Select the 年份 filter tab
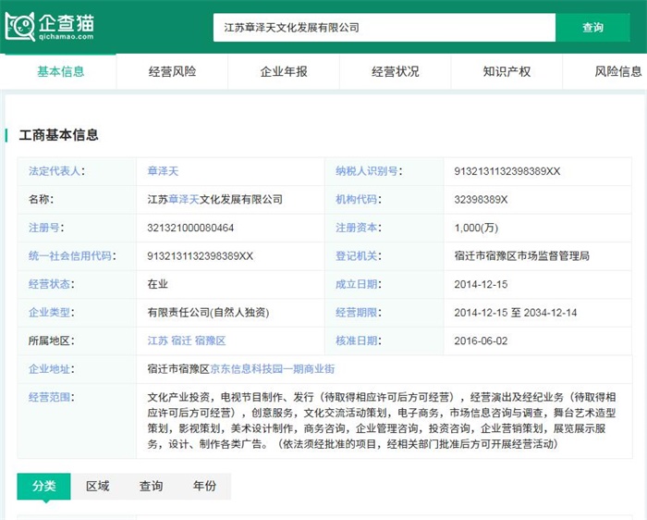The image size is (647, 520). tap(204, 486)
